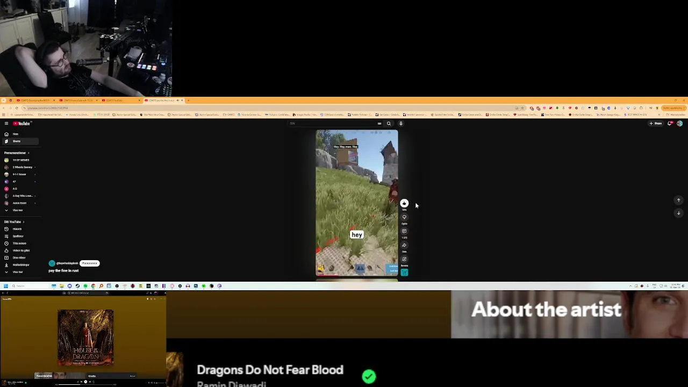Click the YouTube logo

(22, 124)
